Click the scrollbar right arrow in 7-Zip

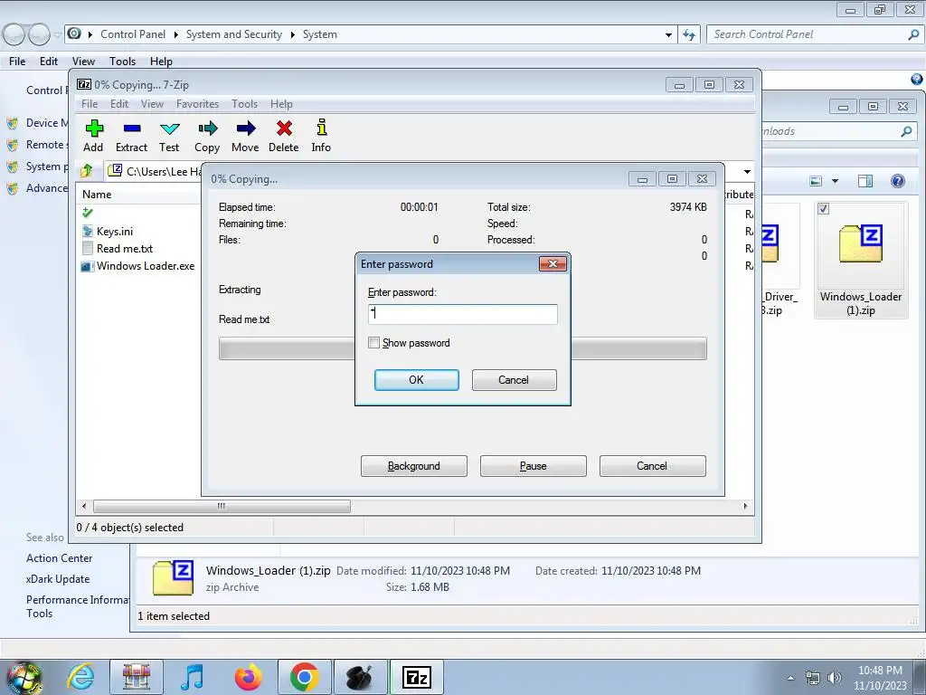(745, 506)
